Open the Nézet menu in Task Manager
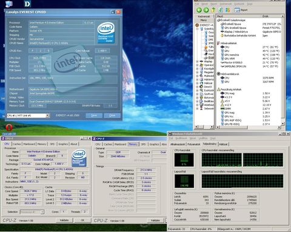The image size is (291, 232). coord(193,138)
